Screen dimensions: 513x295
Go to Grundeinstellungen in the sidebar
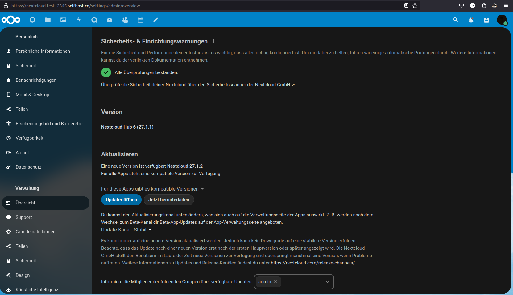coord(35,232)
